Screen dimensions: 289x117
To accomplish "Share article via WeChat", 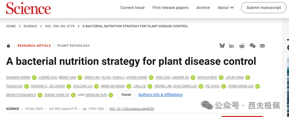I will (x=252, y=46).
